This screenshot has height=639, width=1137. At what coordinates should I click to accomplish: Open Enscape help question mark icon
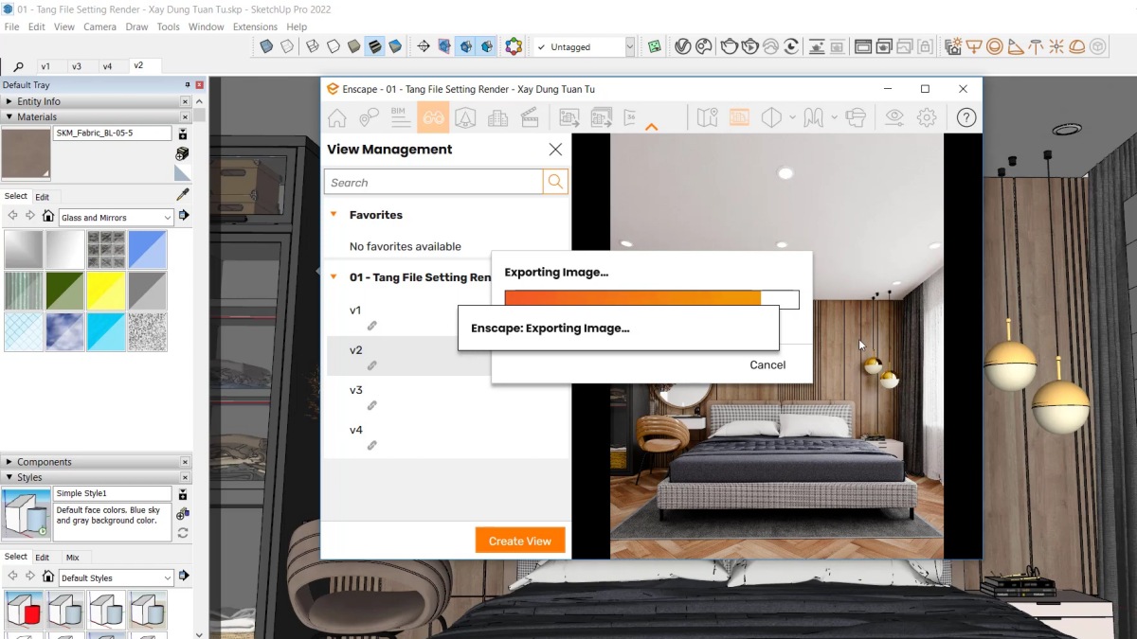click(966, 118)
